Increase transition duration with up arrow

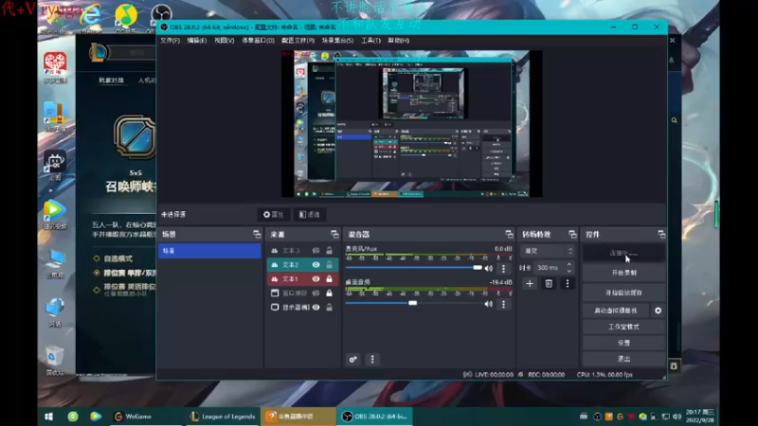pos(569,265)
